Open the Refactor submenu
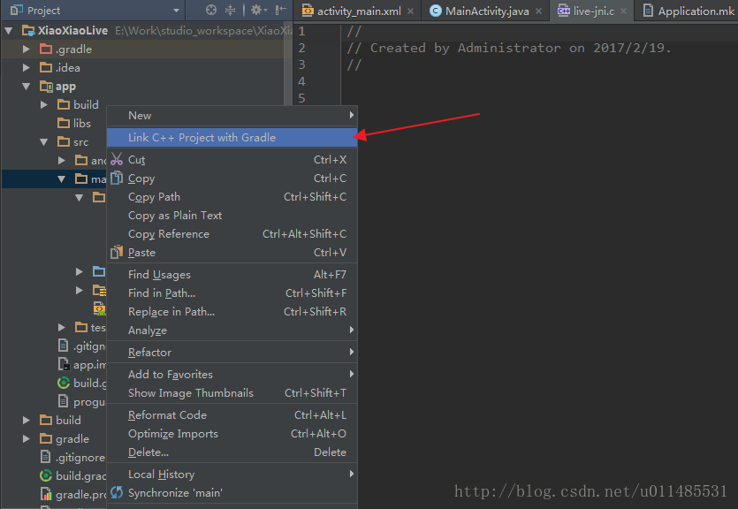The height and width of the screenshot is (509, 738). [232, 353]
